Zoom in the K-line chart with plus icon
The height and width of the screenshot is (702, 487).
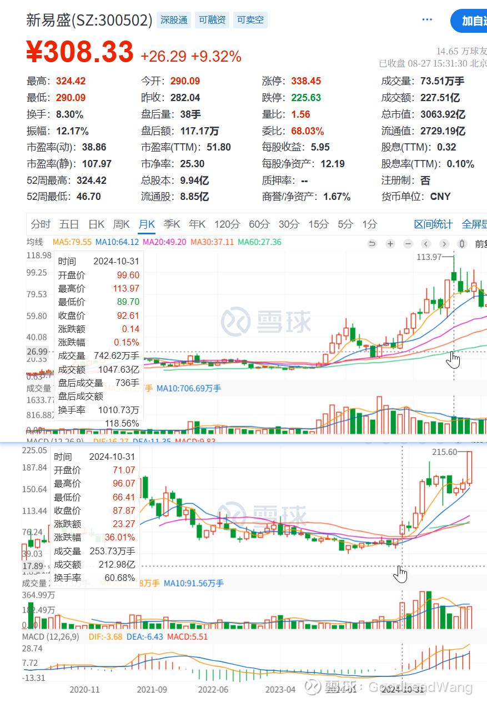[x=390, y=243]
